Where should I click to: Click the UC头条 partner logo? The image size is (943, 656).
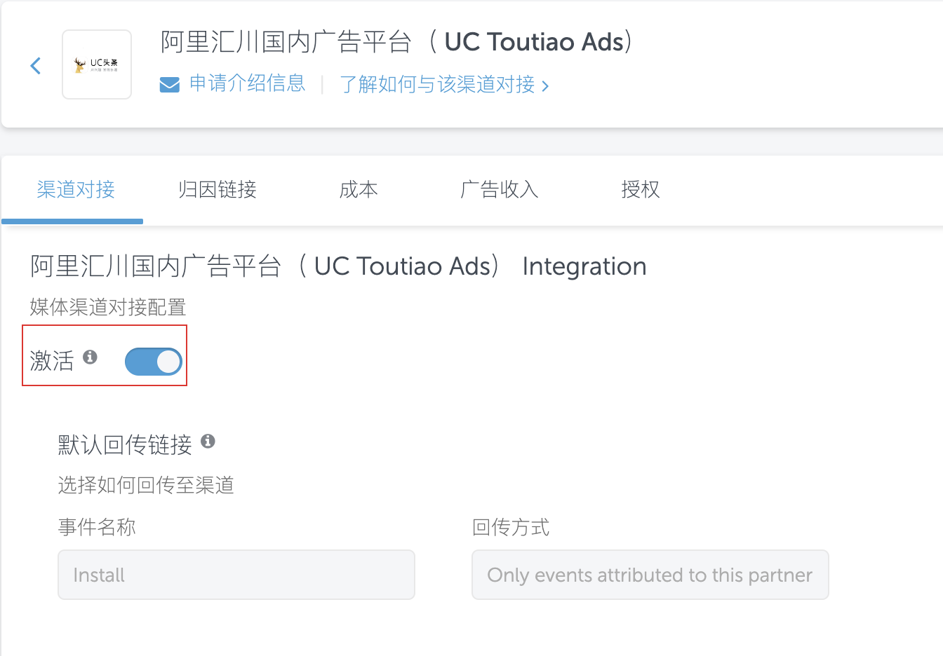point(97,64)
